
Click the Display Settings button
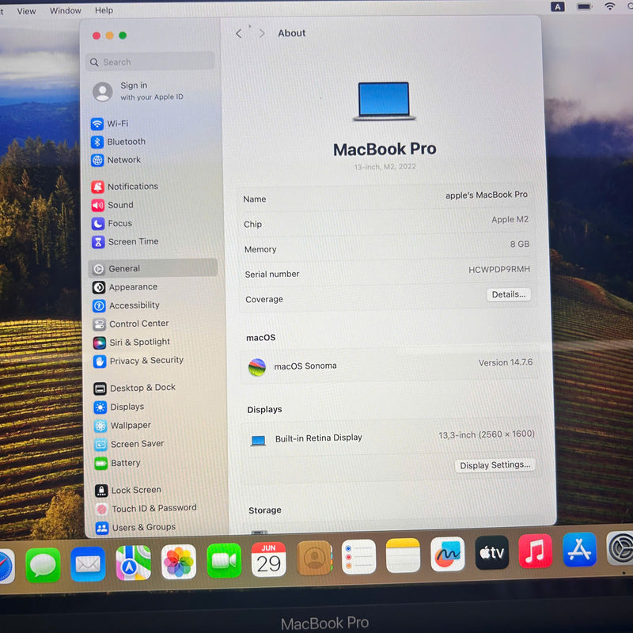[495, 465]
